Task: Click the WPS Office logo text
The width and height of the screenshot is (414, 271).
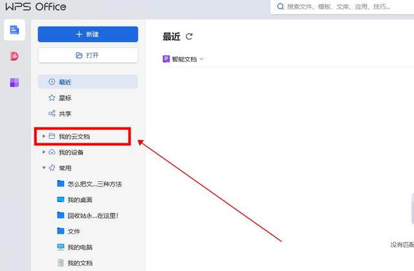Action: click(36, 6)
